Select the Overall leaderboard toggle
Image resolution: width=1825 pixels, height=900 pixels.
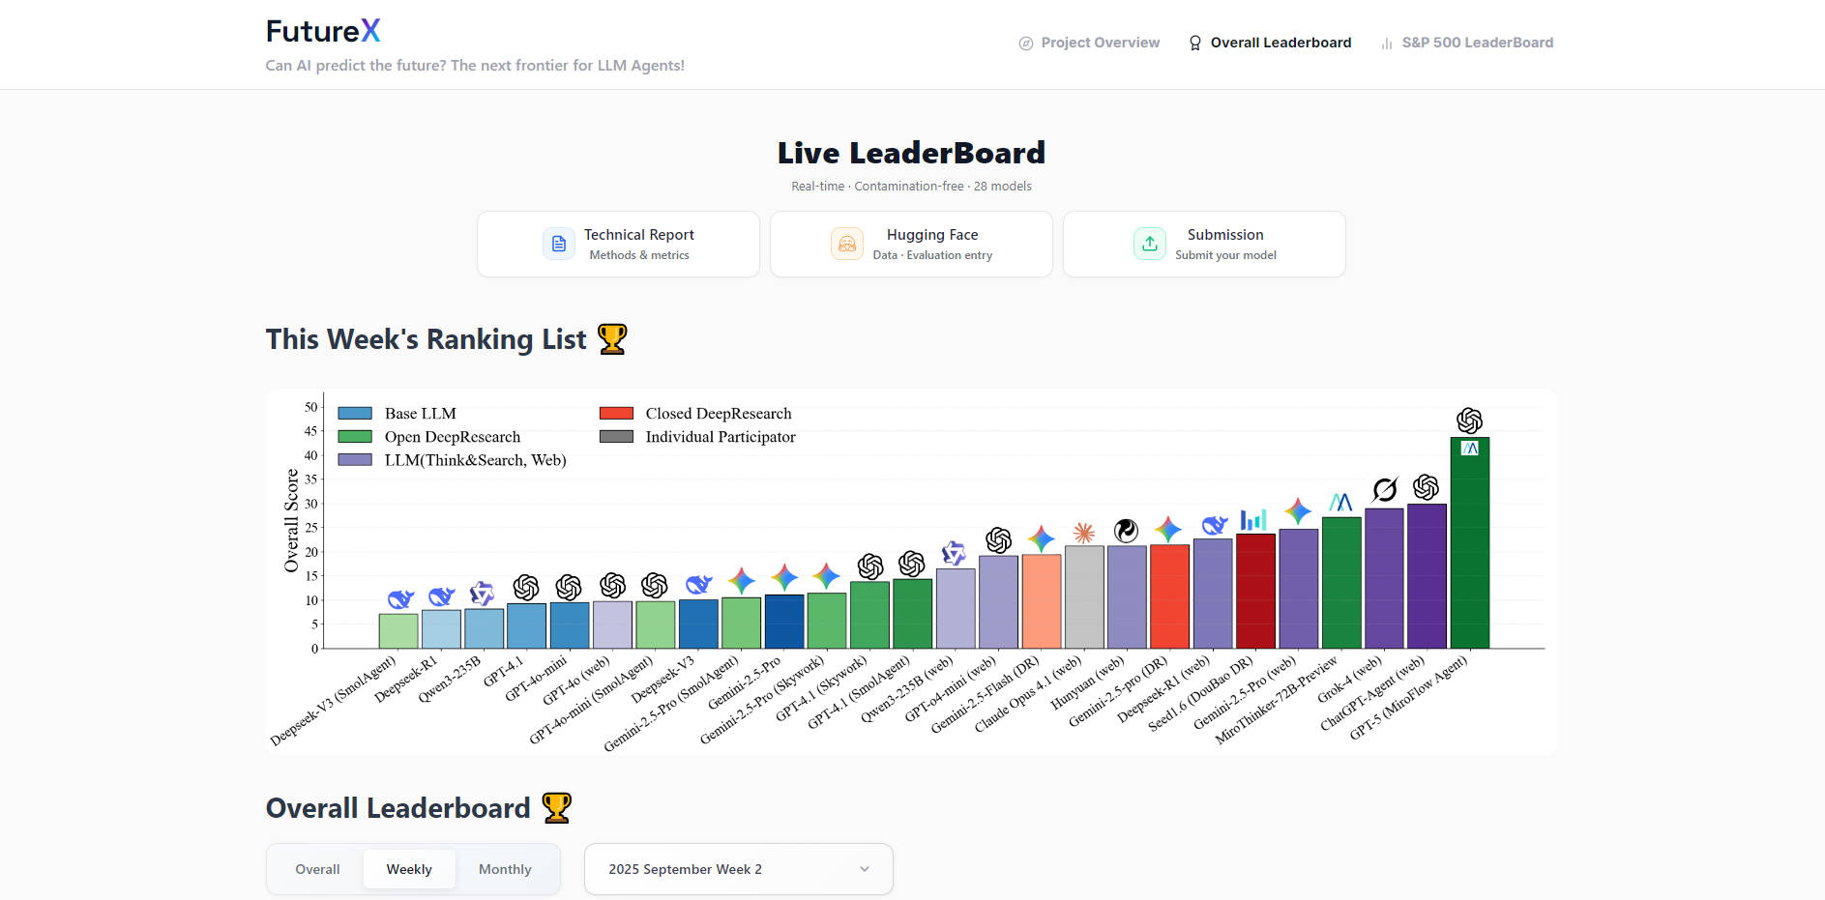click(317, 869)
